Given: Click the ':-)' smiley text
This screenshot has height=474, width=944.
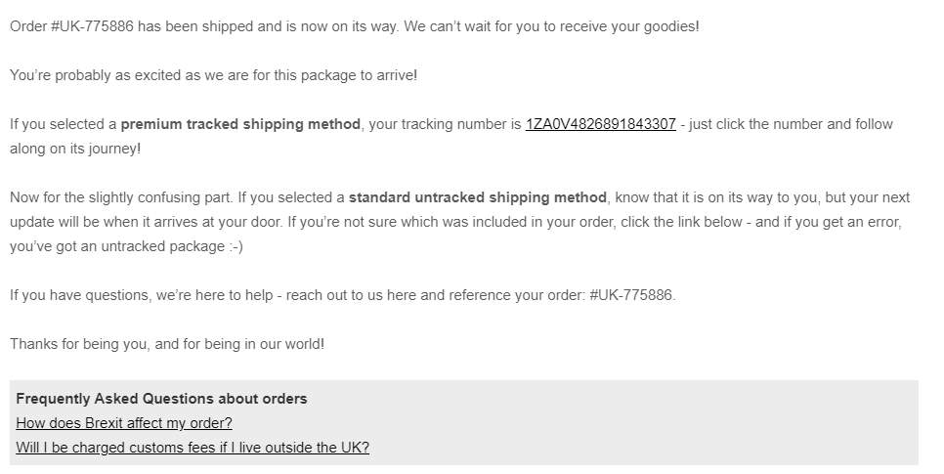Looking at the screenshot, I should (x=236, y=246).
